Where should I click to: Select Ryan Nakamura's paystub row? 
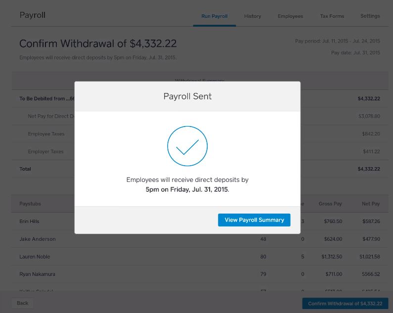[x=37, y=274]
